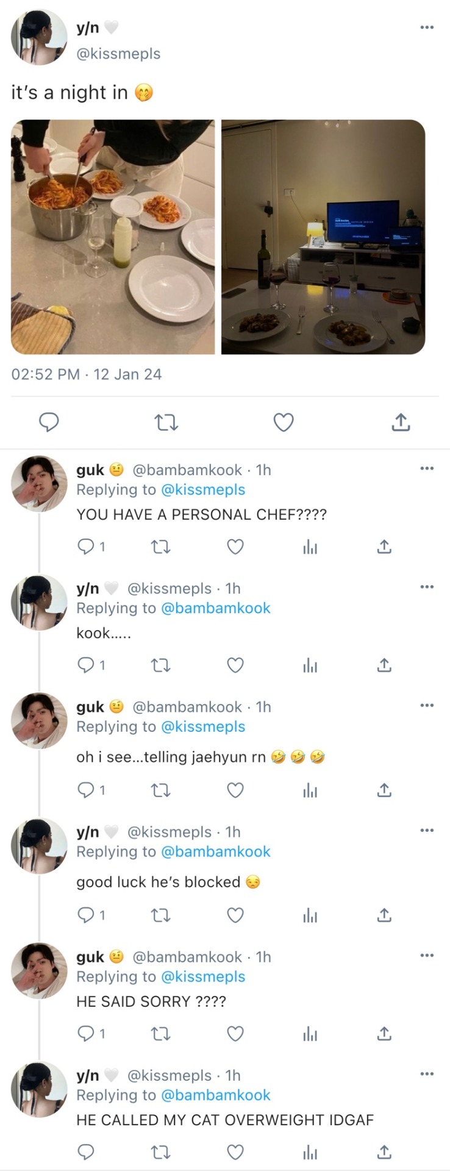The image size is (450, 1171).
Task: View analytics for the "kook....." reply
Action: pyautogui.click(x=310, y=665)
